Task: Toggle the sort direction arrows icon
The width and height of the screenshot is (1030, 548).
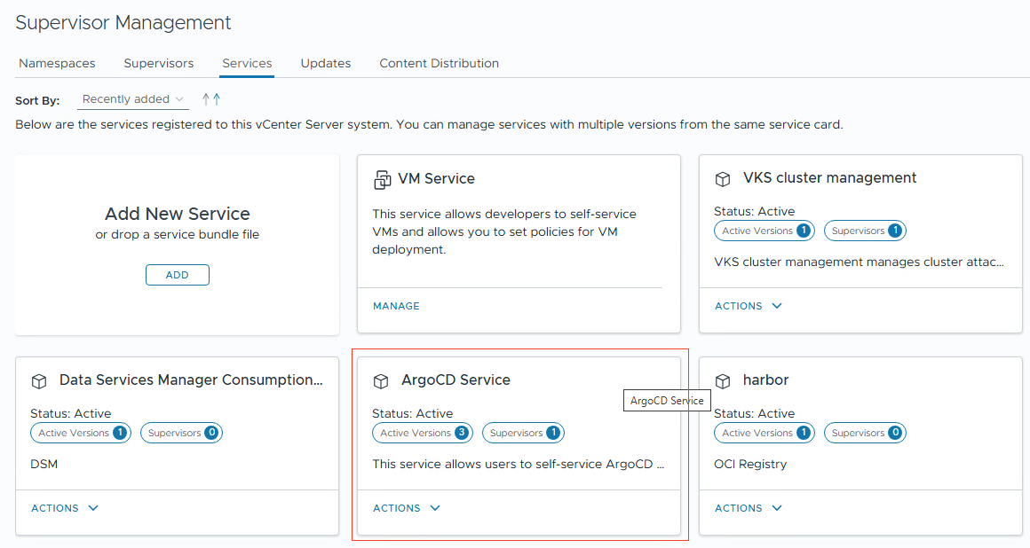Action: coord(211,99)
